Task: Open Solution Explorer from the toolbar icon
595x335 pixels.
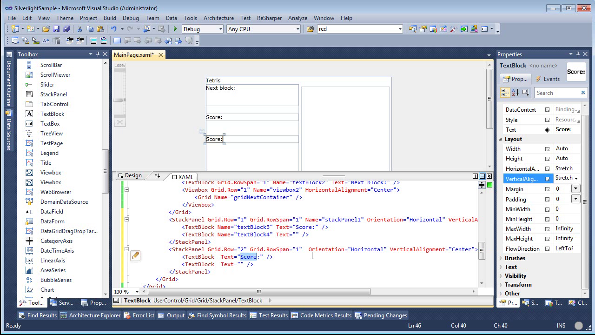Action: (x=413, y=29)
